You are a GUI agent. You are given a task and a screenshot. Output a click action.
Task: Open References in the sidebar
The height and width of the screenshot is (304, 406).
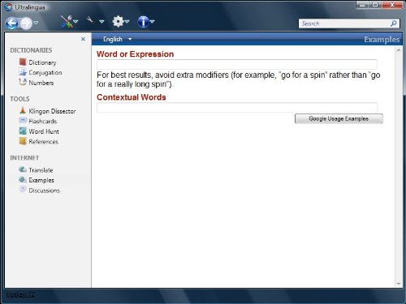coord(44,142)
